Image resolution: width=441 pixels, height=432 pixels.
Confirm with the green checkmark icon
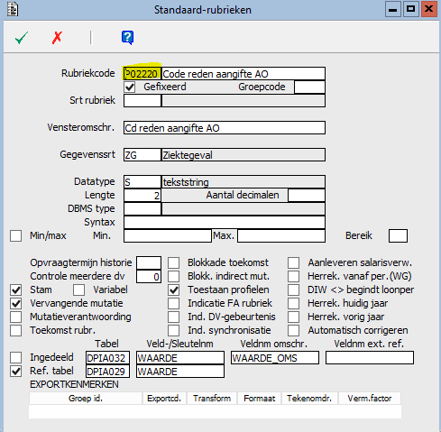[22, 38]
